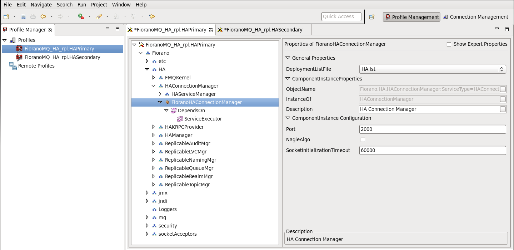Click the Profiles folder icon in Profile Manager
514x250 pixels.
[12, 40]
